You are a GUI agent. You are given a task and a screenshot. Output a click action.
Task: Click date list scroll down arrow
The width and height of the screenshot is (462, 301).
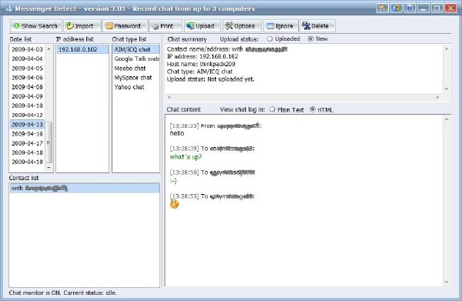(x=49, y=168)
